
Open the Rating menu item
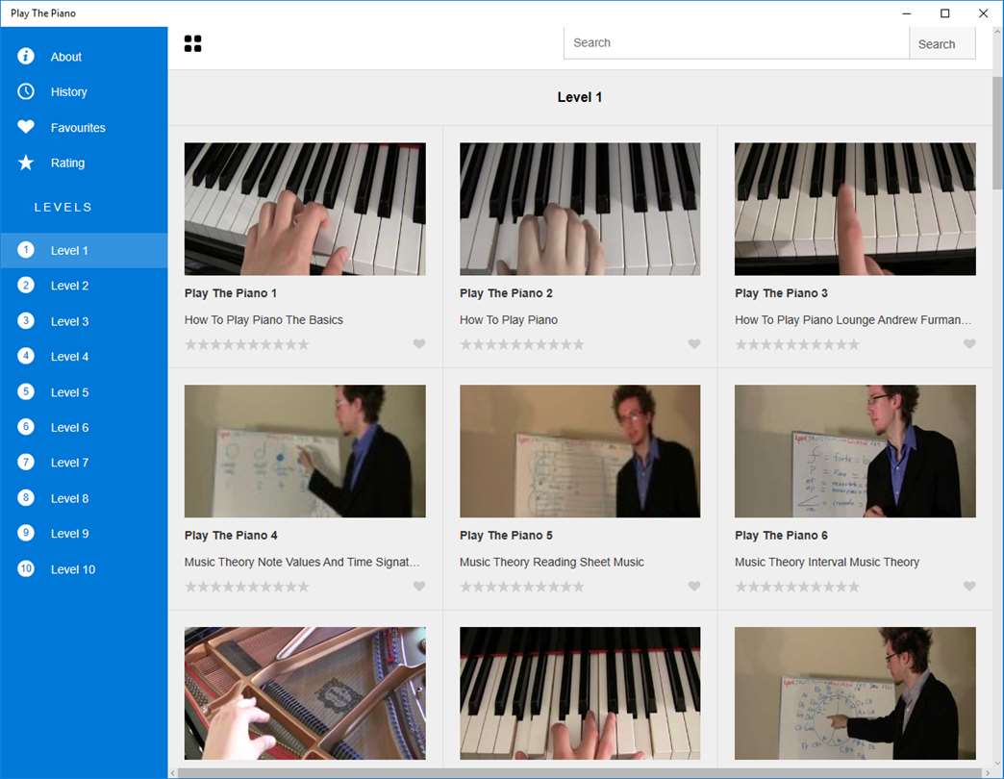click(84, 163)
